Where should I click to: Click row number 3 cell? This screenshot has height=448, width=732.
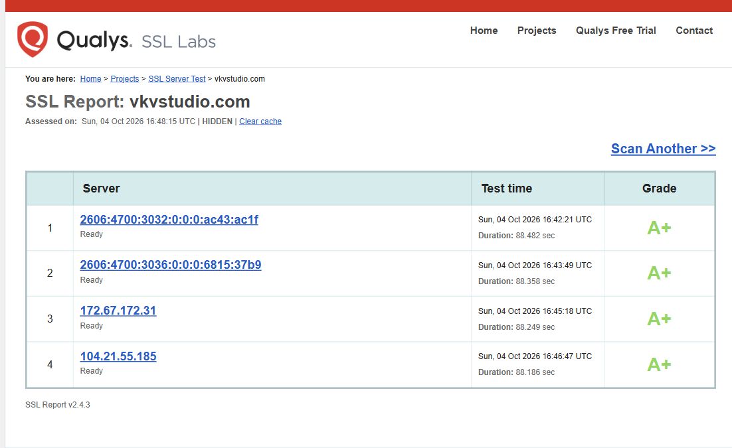(50, 319)
